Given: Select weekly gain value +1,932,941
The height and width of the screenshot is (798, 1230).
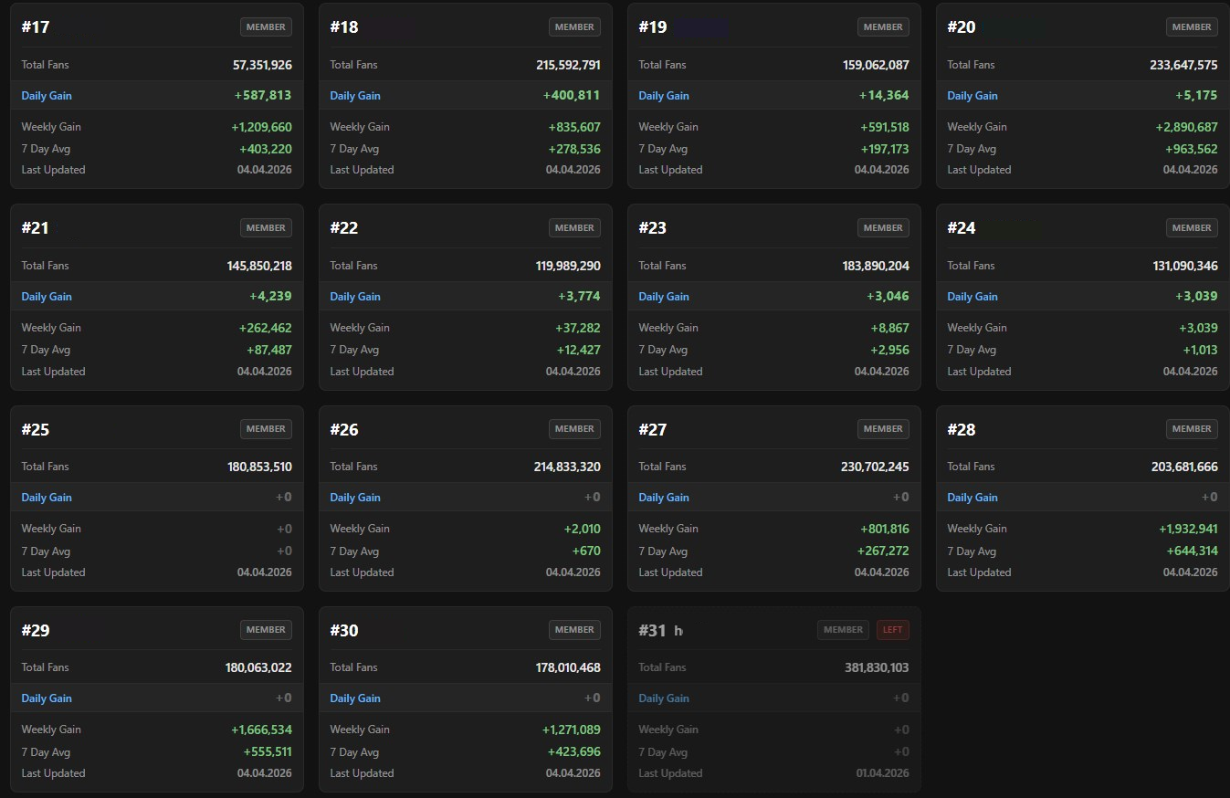Looking at the screenshot, I should coord(1189,529).
